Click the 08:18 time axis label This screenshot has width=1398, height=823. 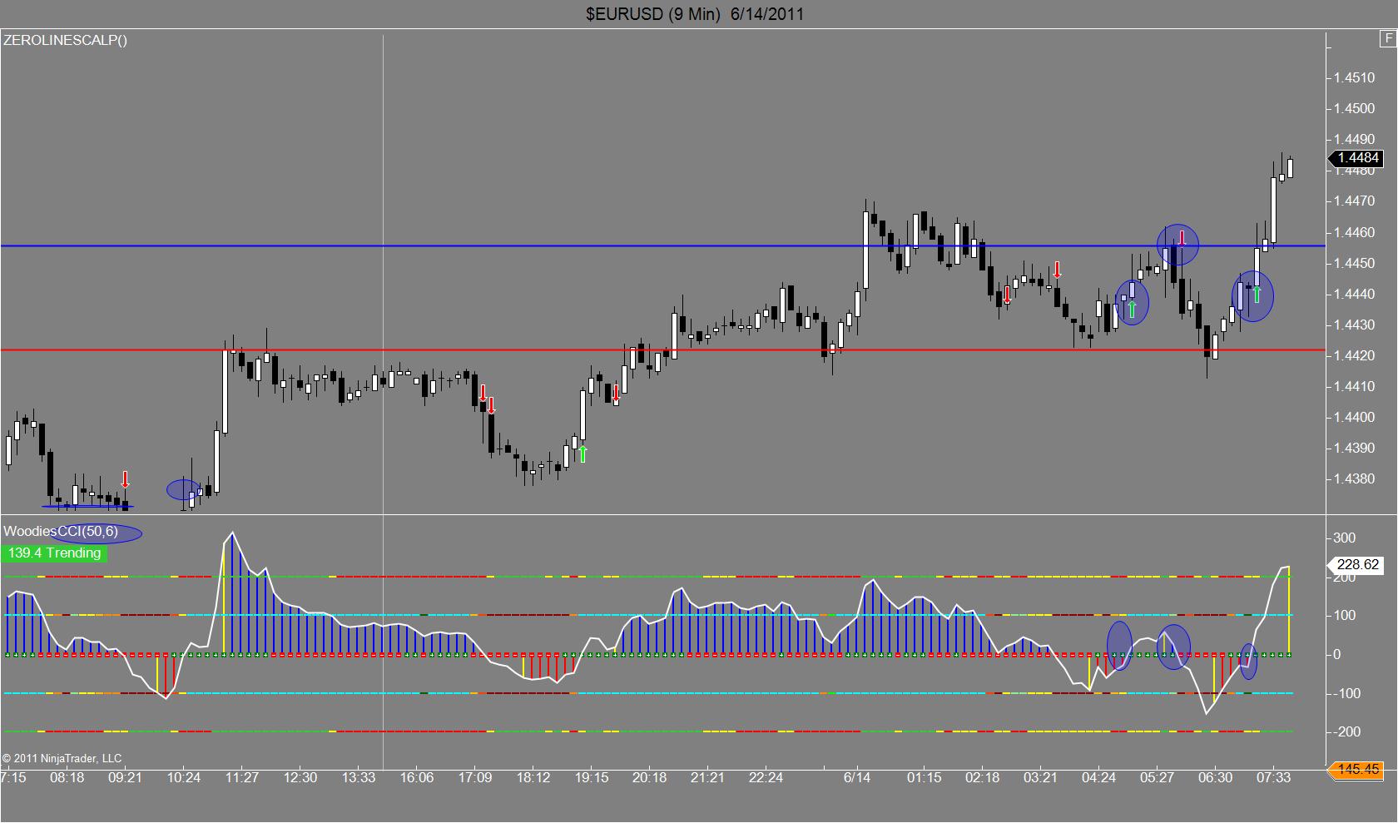click(x=67, y=777)
